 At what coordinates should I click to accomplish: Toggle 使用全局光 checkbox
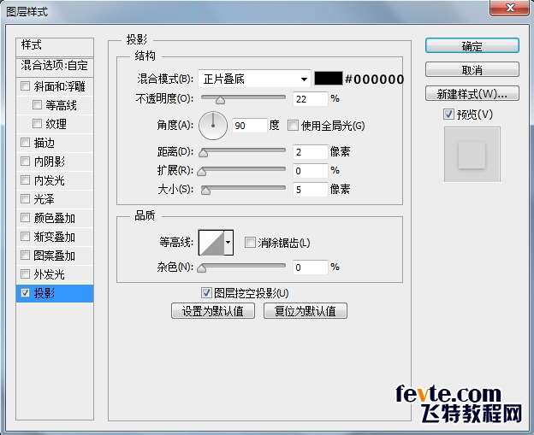point(293,126)
